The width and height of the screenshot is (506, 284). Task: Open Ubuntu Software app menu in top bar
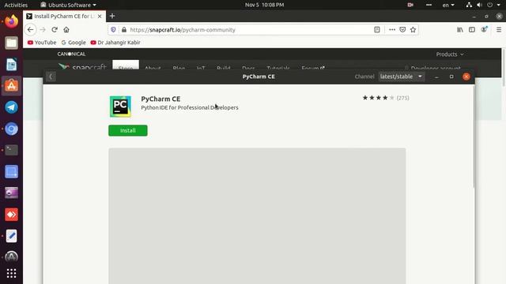[68, 5]
